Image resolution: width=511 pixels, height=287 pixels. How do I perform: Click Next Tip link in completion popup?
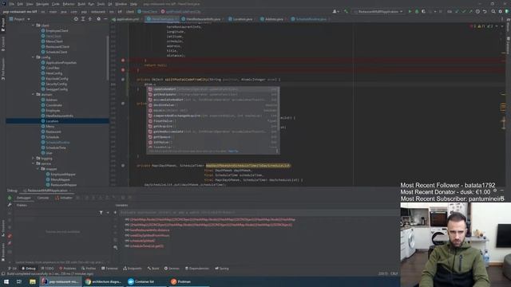pyautogui.click(x=233, y=151)
